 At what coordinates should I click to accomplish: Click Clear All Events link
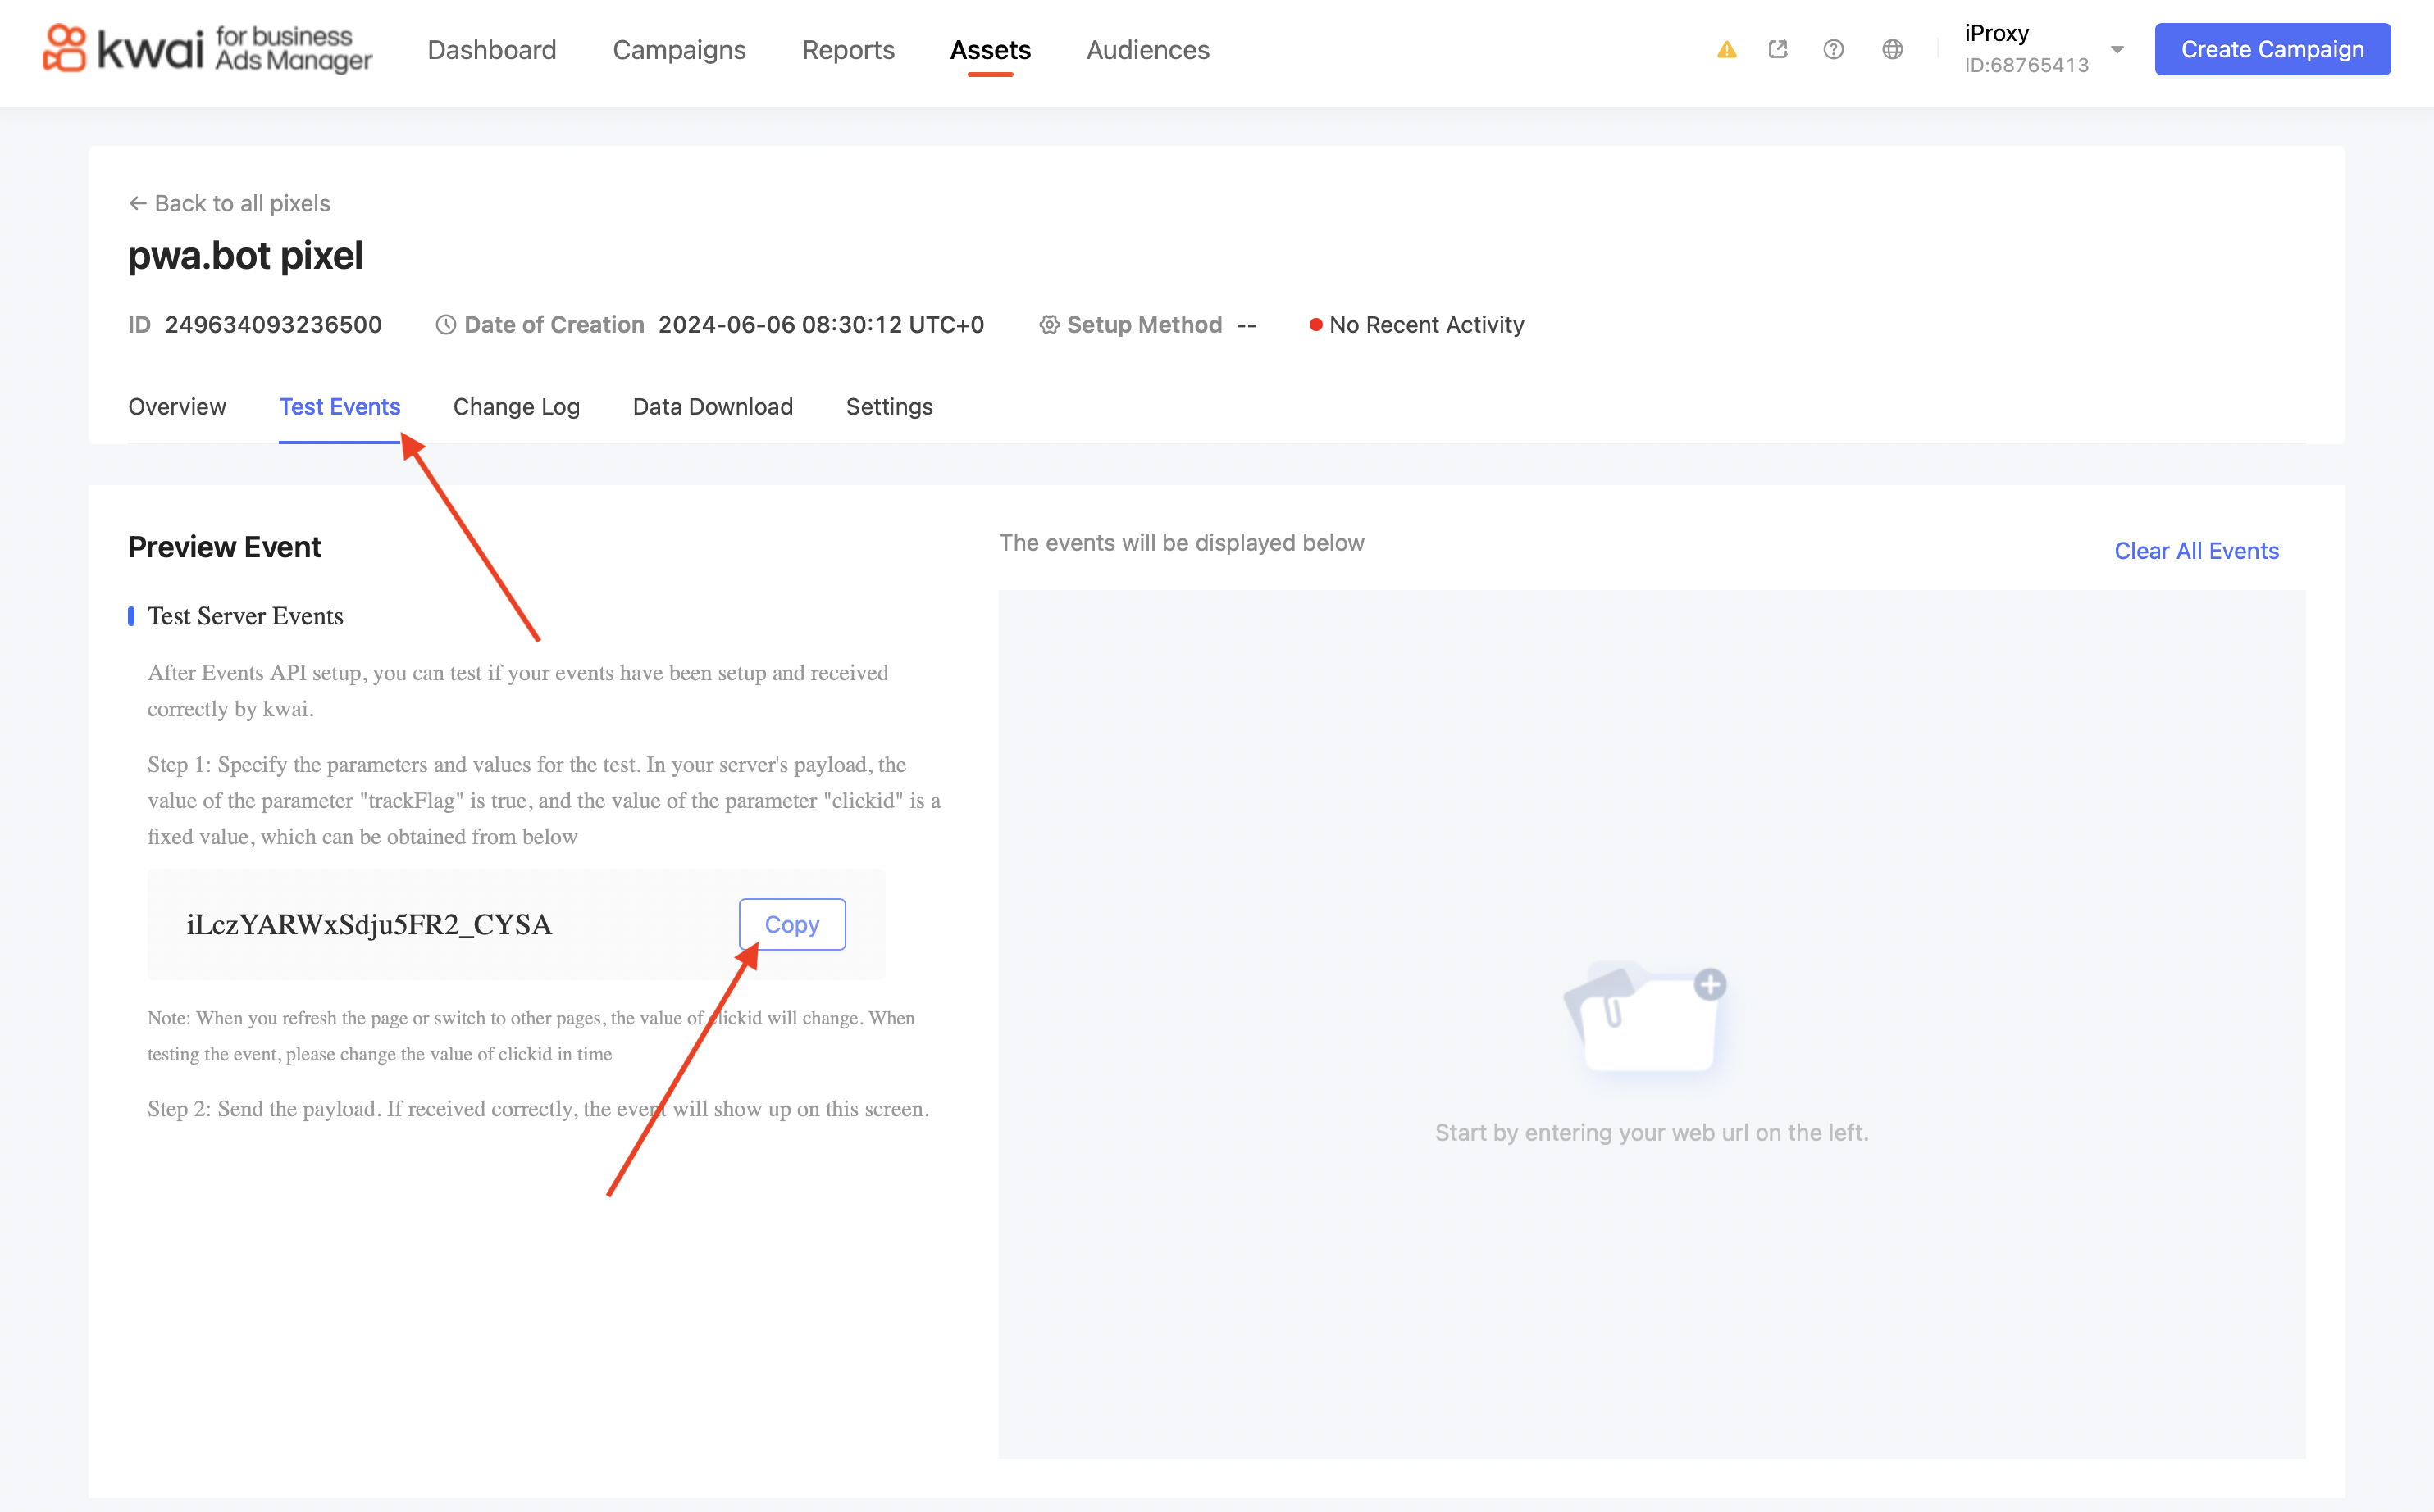2196,551
